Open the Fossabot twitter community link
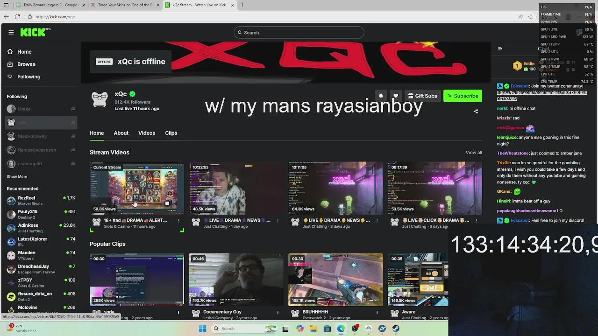The image size is (598, 336). click(542, 96)
